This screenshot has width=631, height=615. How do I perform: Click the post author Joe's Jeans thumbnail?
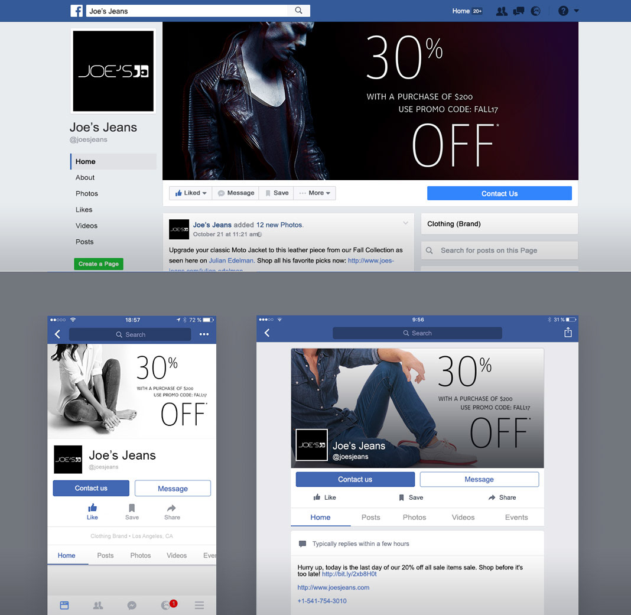pyautogui.click(x=179, y=229)
